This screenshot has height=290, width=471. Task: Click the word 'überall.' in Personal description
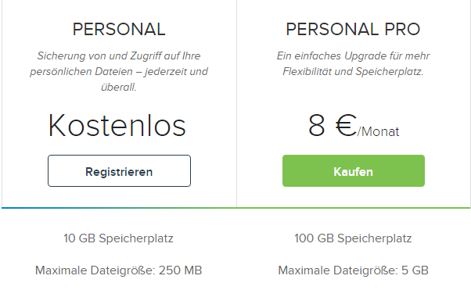click(x=119, y=88)
